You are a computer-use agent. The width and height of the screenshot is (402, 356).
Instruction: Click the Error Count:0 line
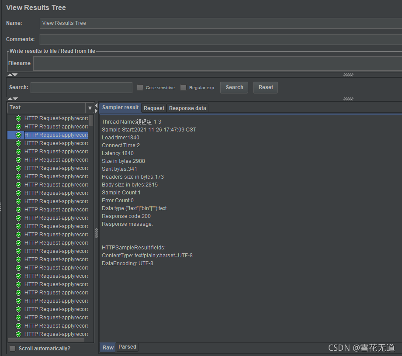click(118, 200)
